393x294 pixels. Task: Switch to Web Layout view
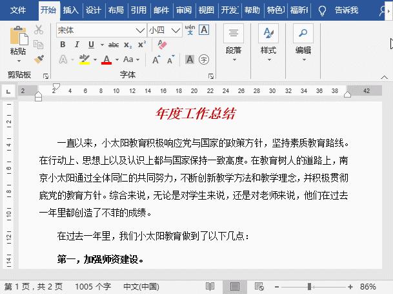coord(259,286)
